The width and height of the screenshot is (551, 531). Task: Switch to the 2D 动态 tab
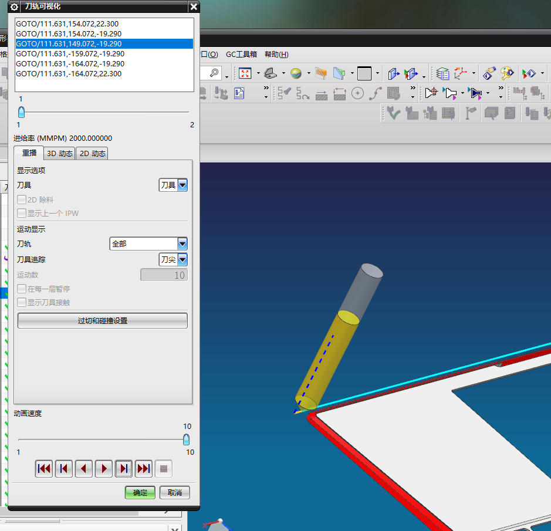[92, 154]
